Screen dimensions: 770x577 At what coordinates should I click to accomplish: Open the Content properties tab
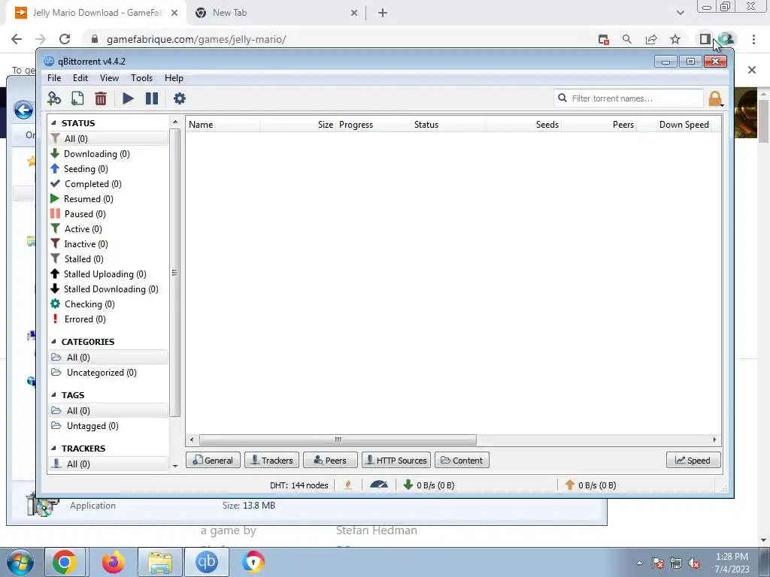[x=462, y=461]
